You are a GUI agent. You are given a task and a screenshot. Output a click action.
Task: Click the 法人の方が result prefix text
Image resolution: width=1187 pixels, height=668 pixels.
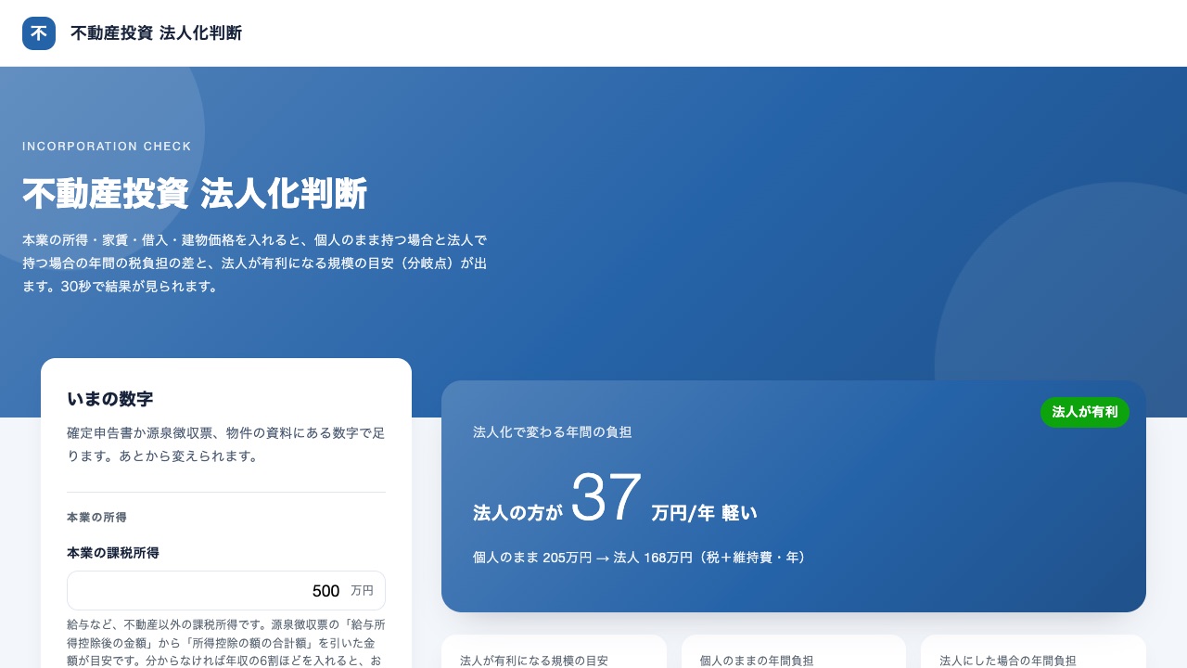(x=517, y=513)
